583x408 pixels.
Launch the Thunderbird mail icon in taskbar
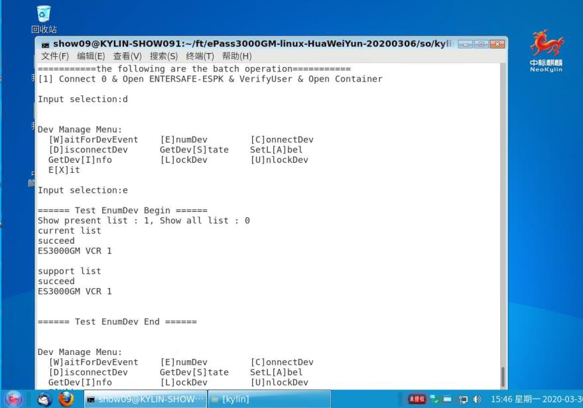click(x=44, y=399)
